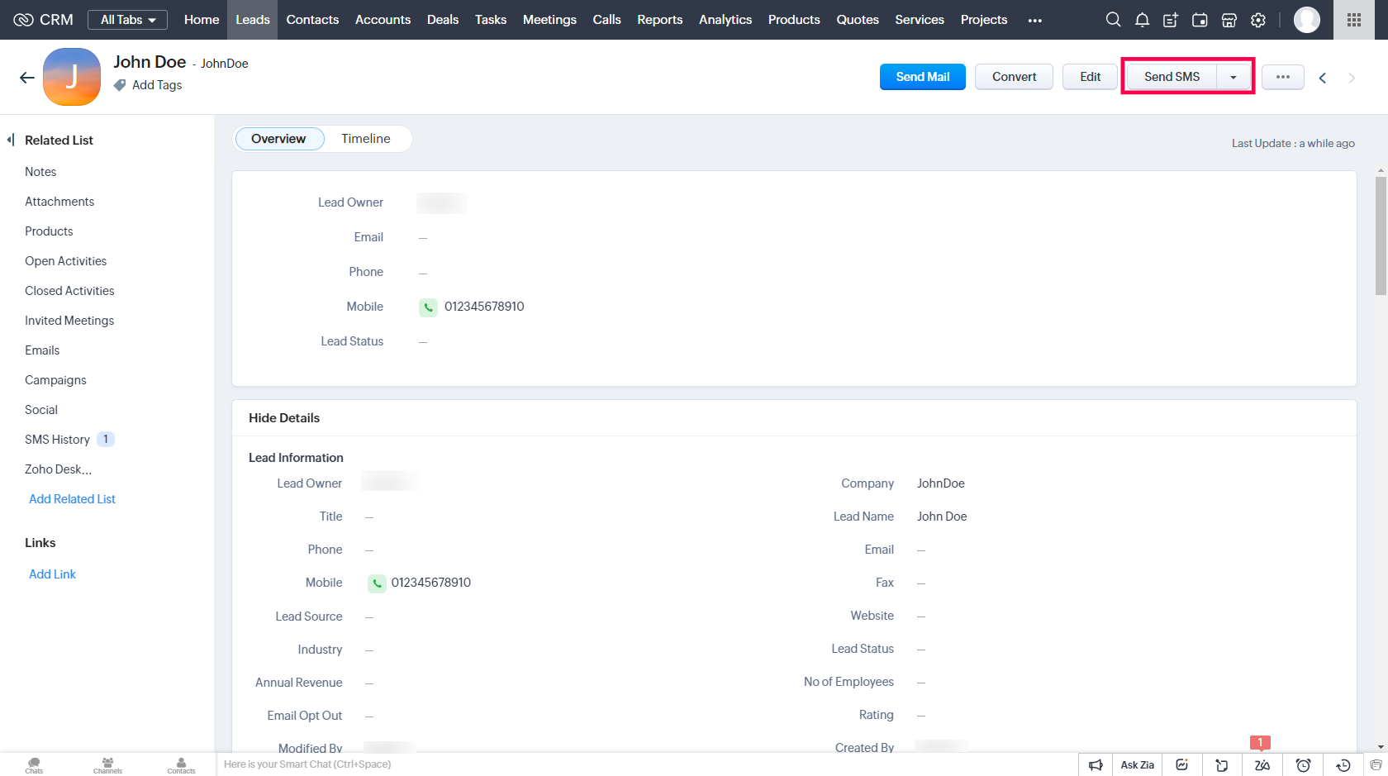1388x776 pixels.
Task: Open sticky notes icon in bottom bar
Action: (1222, 765)
